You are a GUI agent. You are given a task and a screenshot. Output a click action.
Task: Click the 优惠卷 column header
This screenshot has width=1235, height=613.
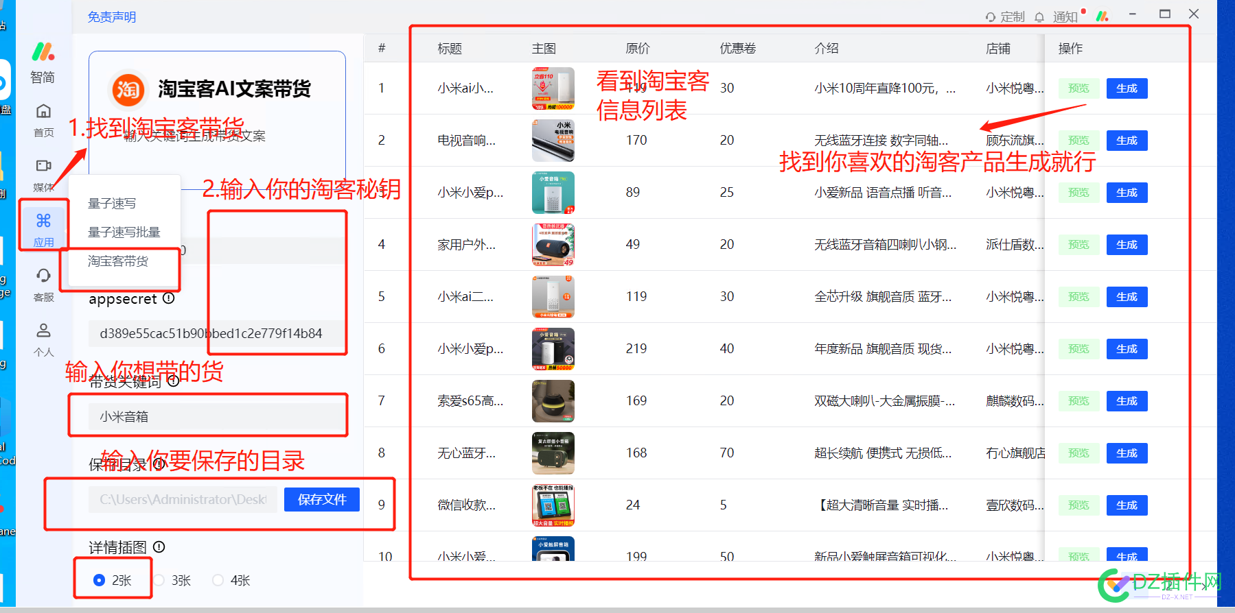pyautogui.click(x=738, y=49)
